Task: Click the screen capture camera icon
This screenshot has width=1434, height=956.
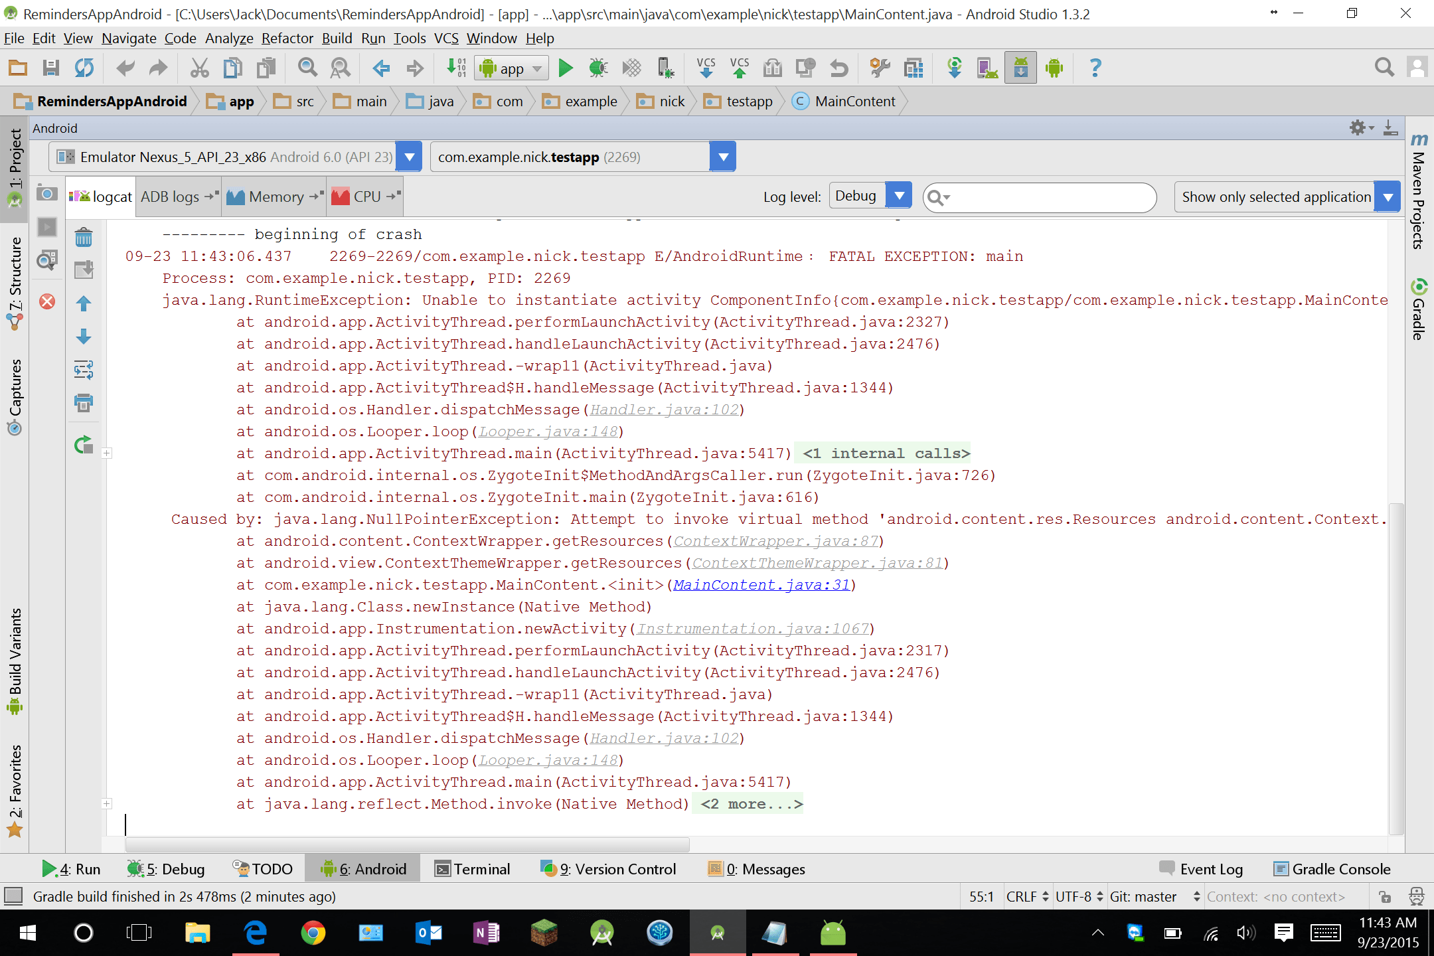Action: pyautogui.click(x=46, y=193)
